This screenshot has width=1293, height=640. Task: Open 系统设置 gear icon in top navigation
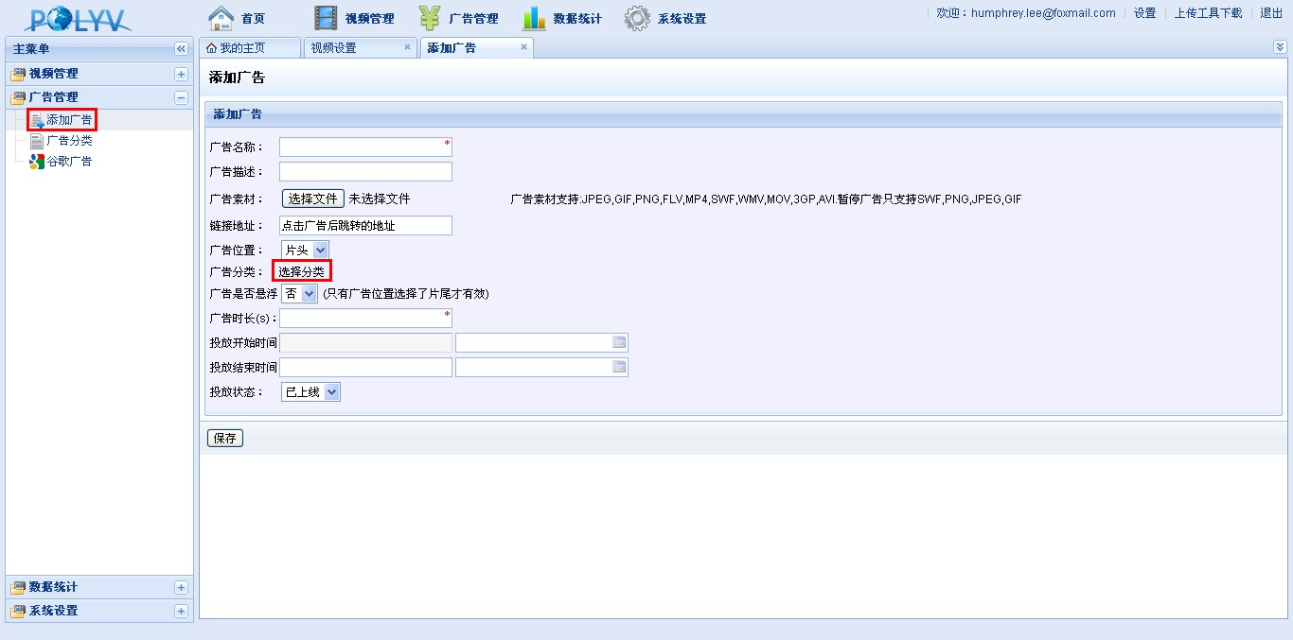638,18
